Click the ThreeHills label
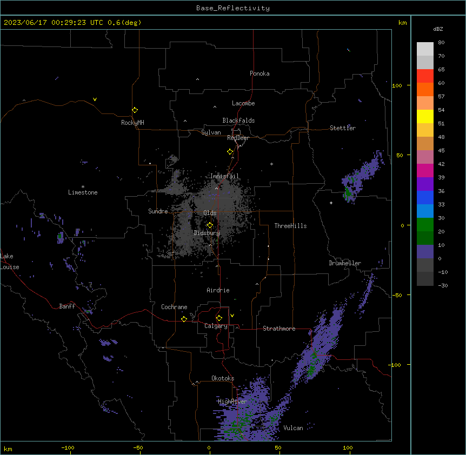This screenshot has width=466, height=455. 290,226
